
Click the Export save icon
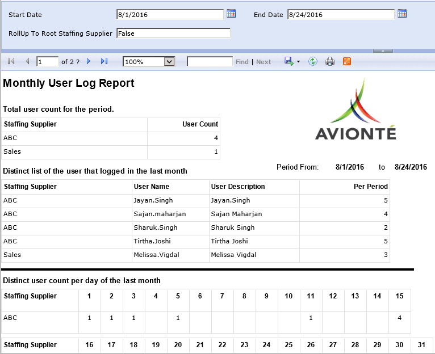click(x=288, y=61)
